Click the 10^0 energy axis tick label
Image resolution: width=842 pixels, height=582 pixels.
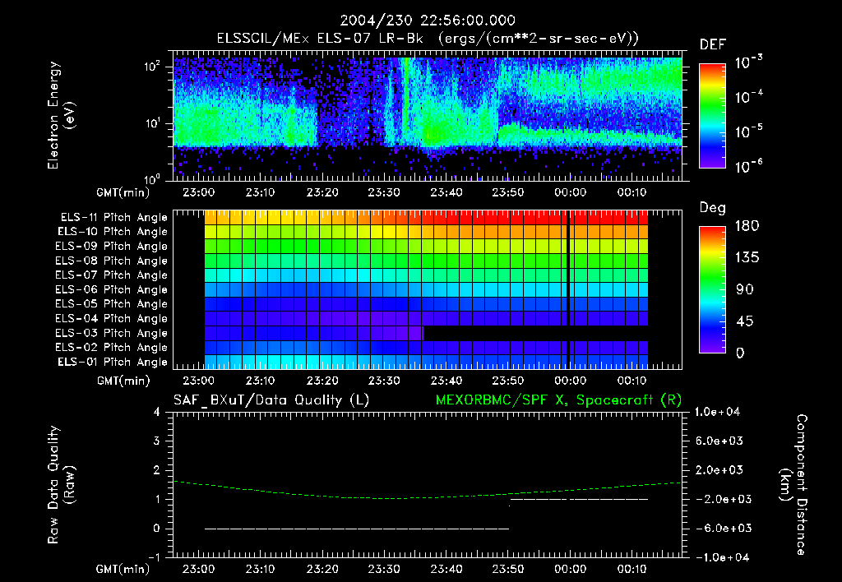(x=152, y=178)
